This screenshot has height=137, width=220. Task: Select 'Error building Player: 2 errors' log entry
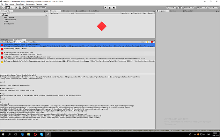(77, 49)
